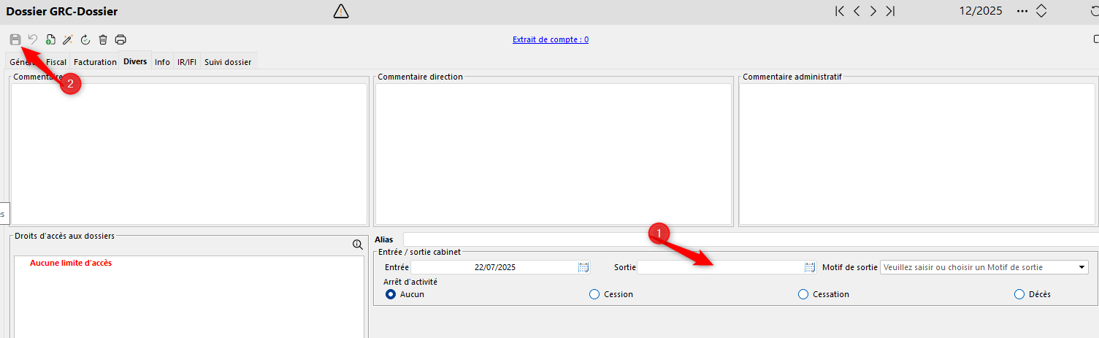The width and height of the screenshot is (1099, 338).
Task: Open the magnifier in Droits d'accès panel
Action: (357, 245)
